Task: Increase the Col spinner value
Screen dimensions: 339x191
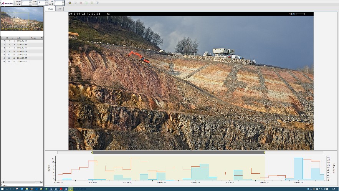Action: click(63, 1)
